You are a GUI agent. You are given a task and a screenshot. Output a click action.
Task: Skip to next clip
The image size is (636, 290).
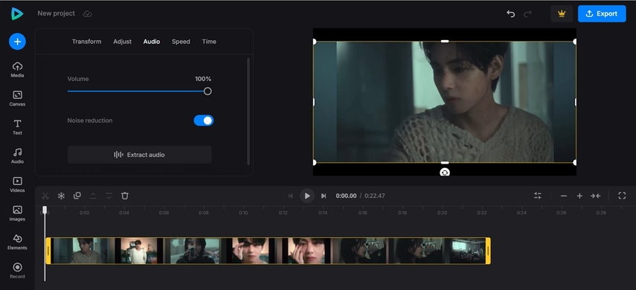click(x=324, y=196)
